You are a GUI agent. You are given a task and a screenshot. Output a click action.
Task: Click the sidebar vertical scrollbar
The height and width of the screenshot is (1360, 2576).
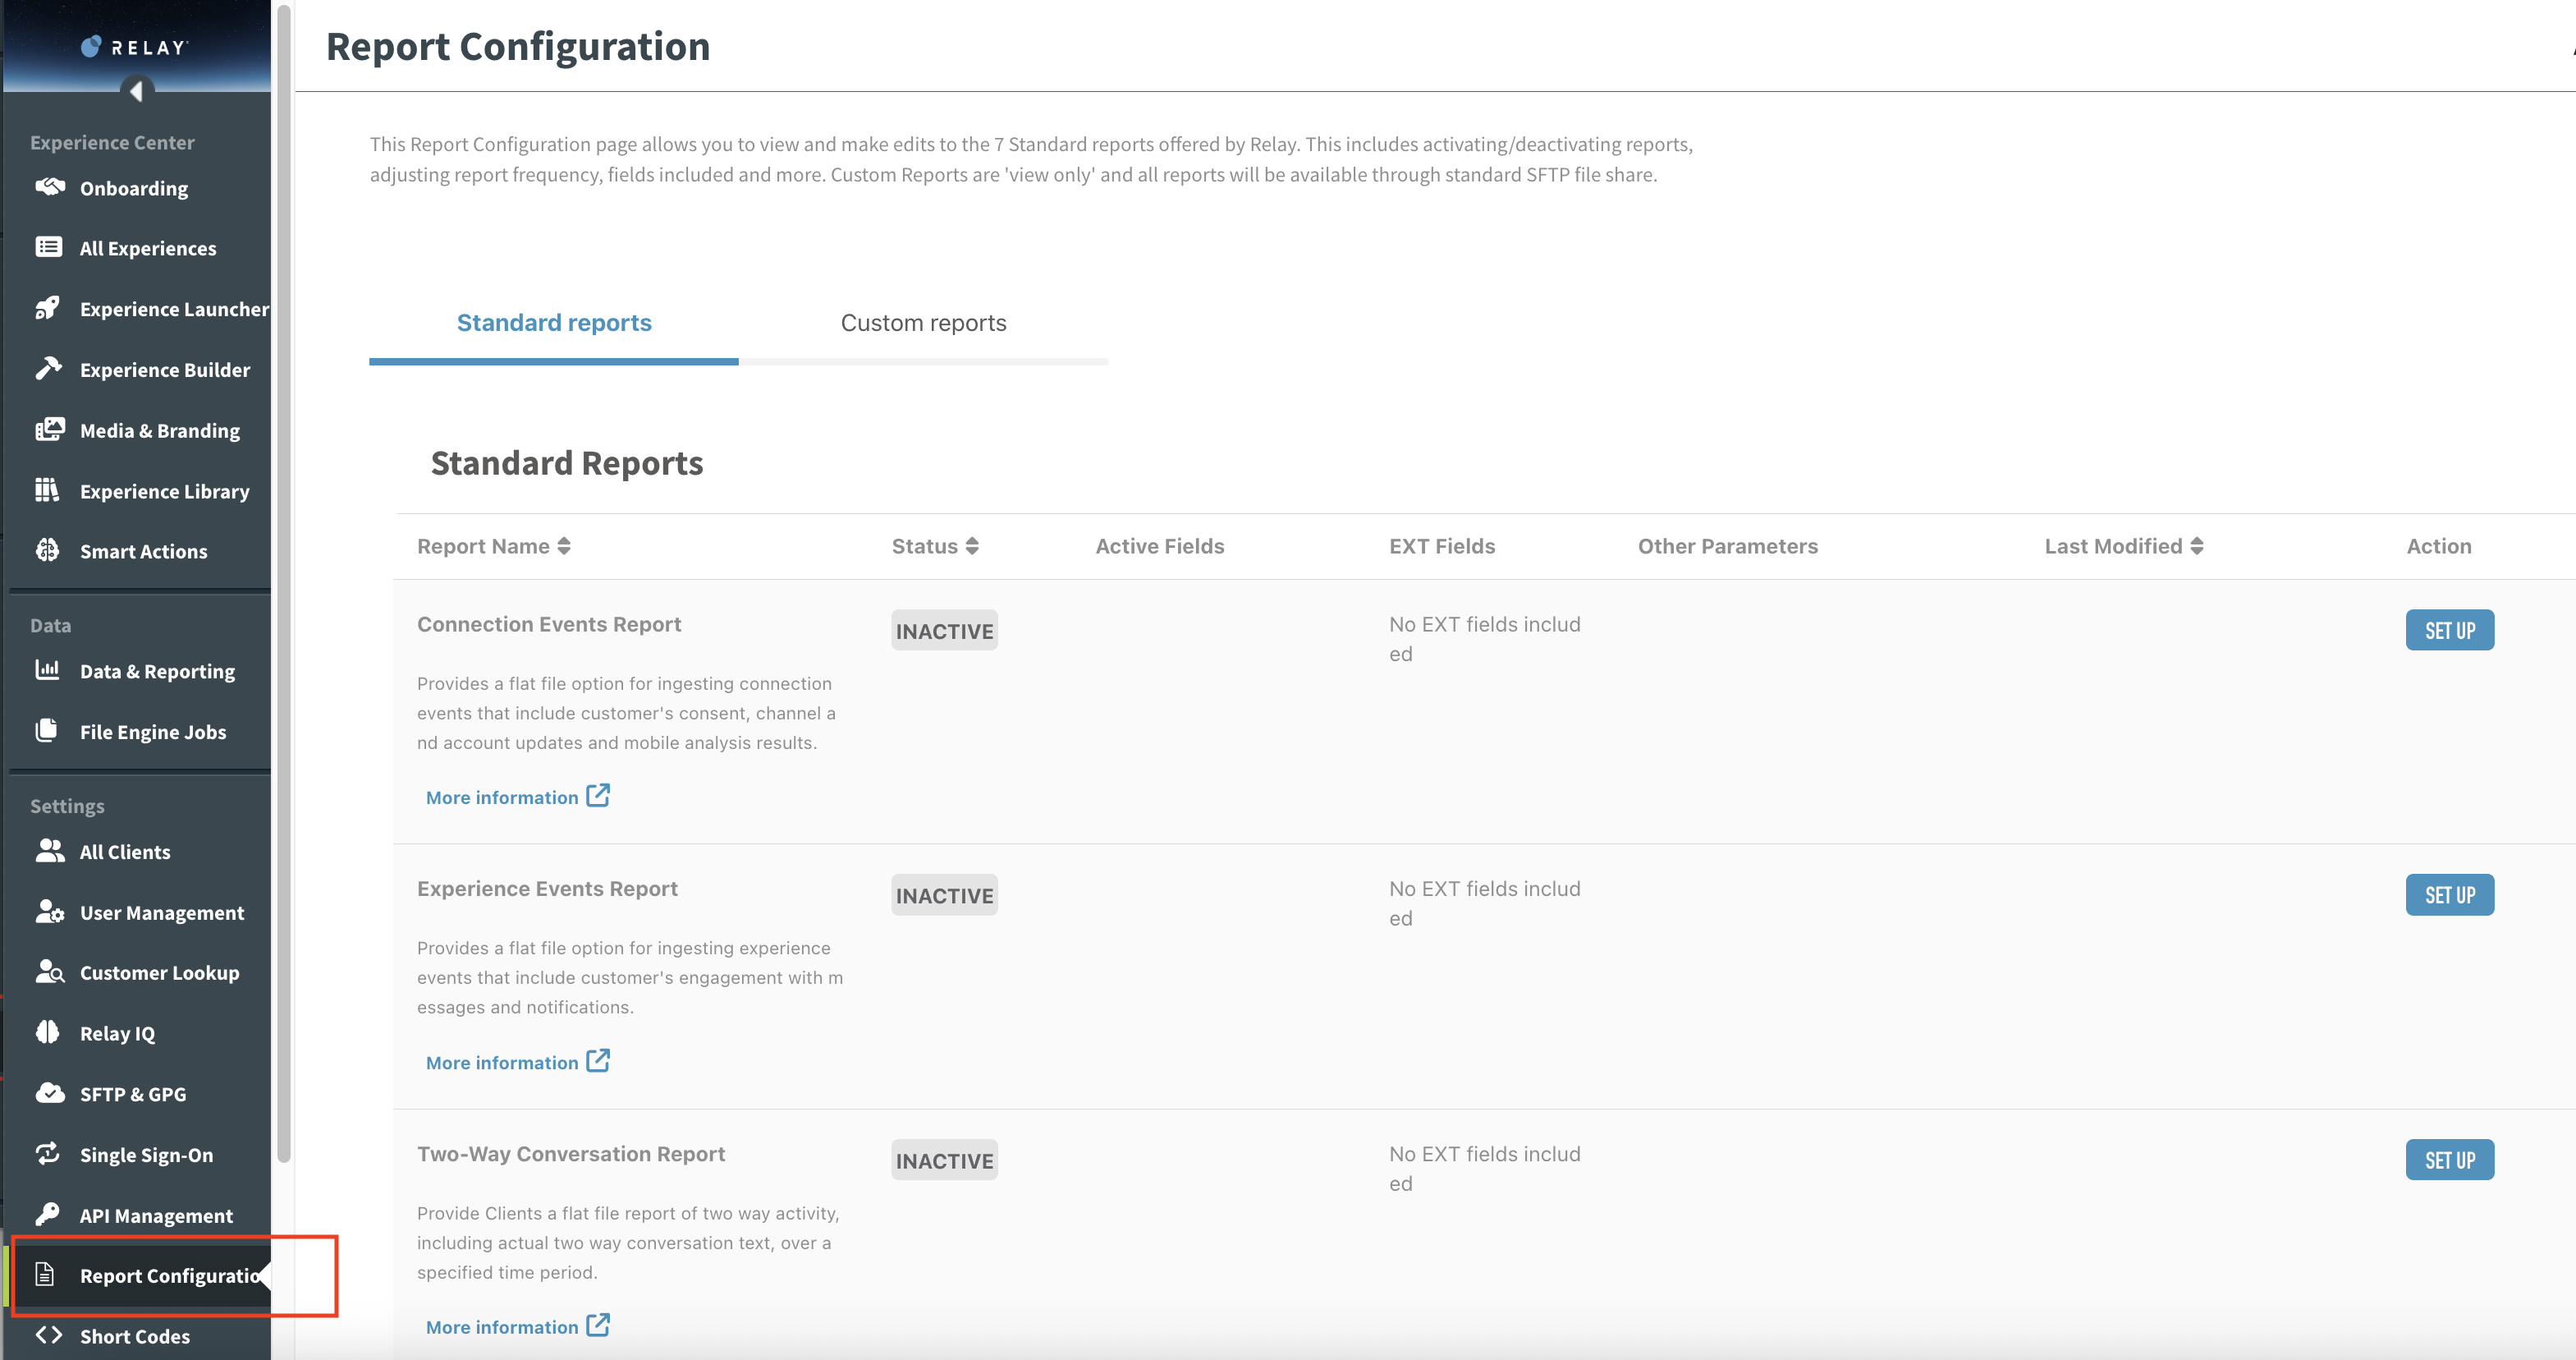[284, 583]
